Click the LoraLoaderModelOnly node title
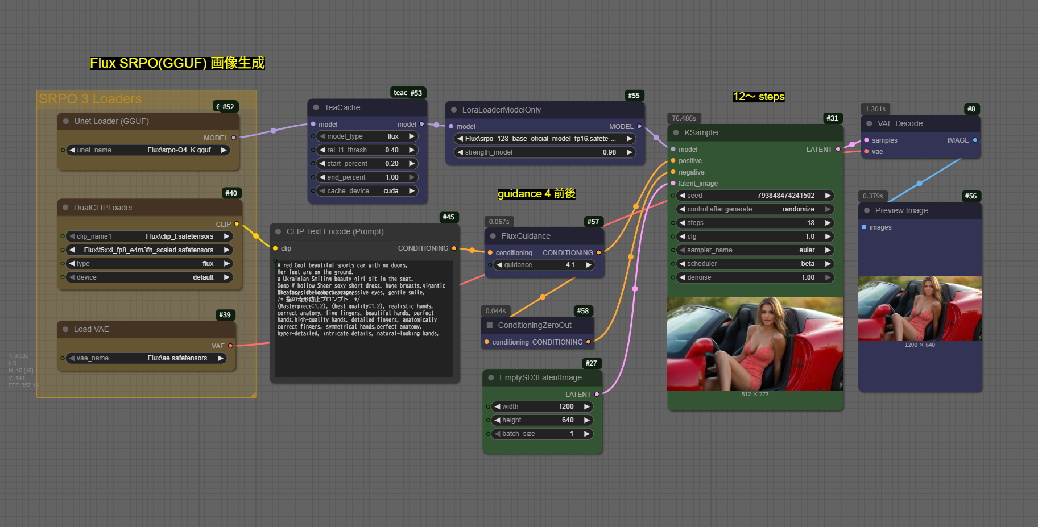The height and width of the screenshot is (527, 1038). click(x=501, y=110)
